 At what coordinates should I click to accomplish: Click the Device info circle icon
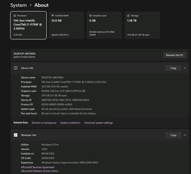click(x=16, y=68)
